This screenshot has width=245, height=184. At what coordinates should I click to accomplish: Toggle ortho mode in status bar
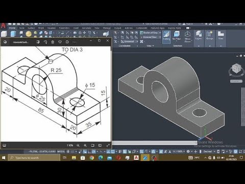[x=89, y=151]
